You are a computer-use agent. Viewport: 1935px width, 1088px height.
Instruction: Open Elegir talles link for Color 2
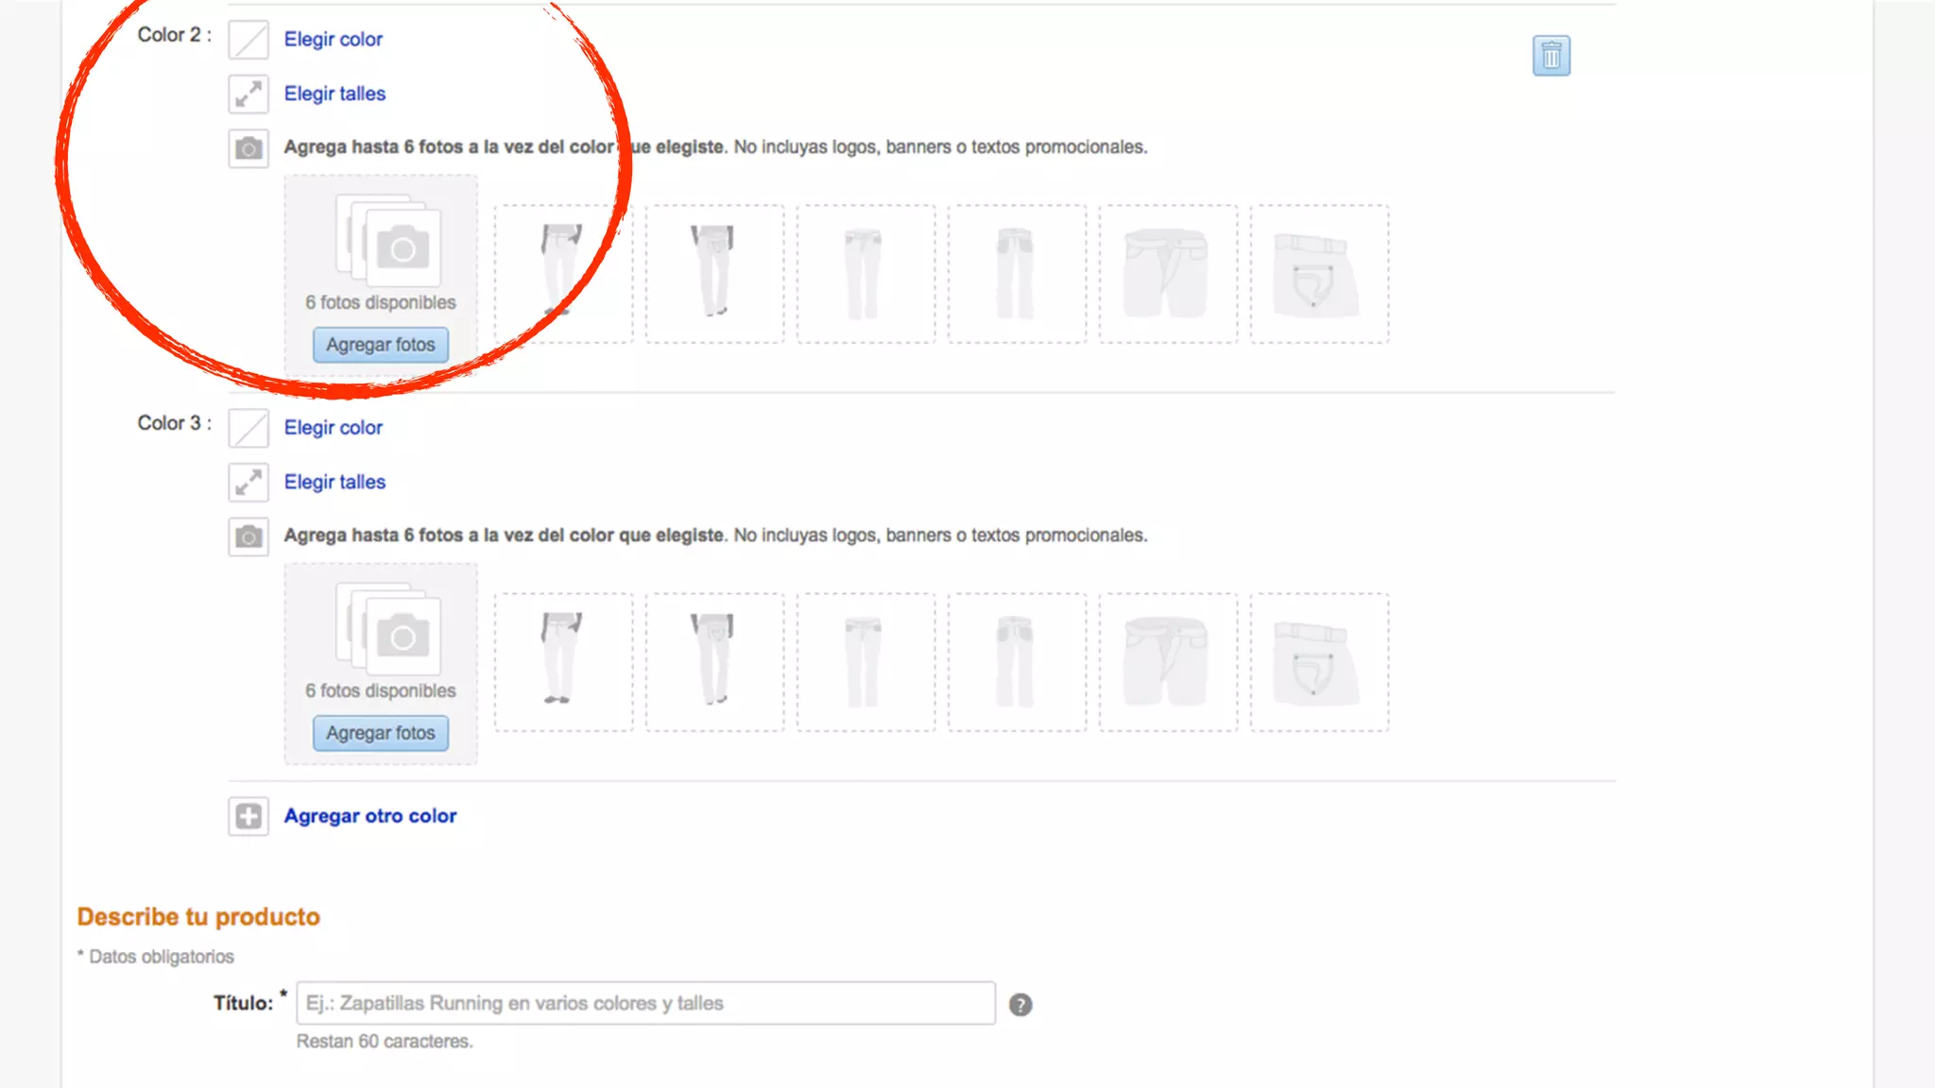click(x=334, y=93)
